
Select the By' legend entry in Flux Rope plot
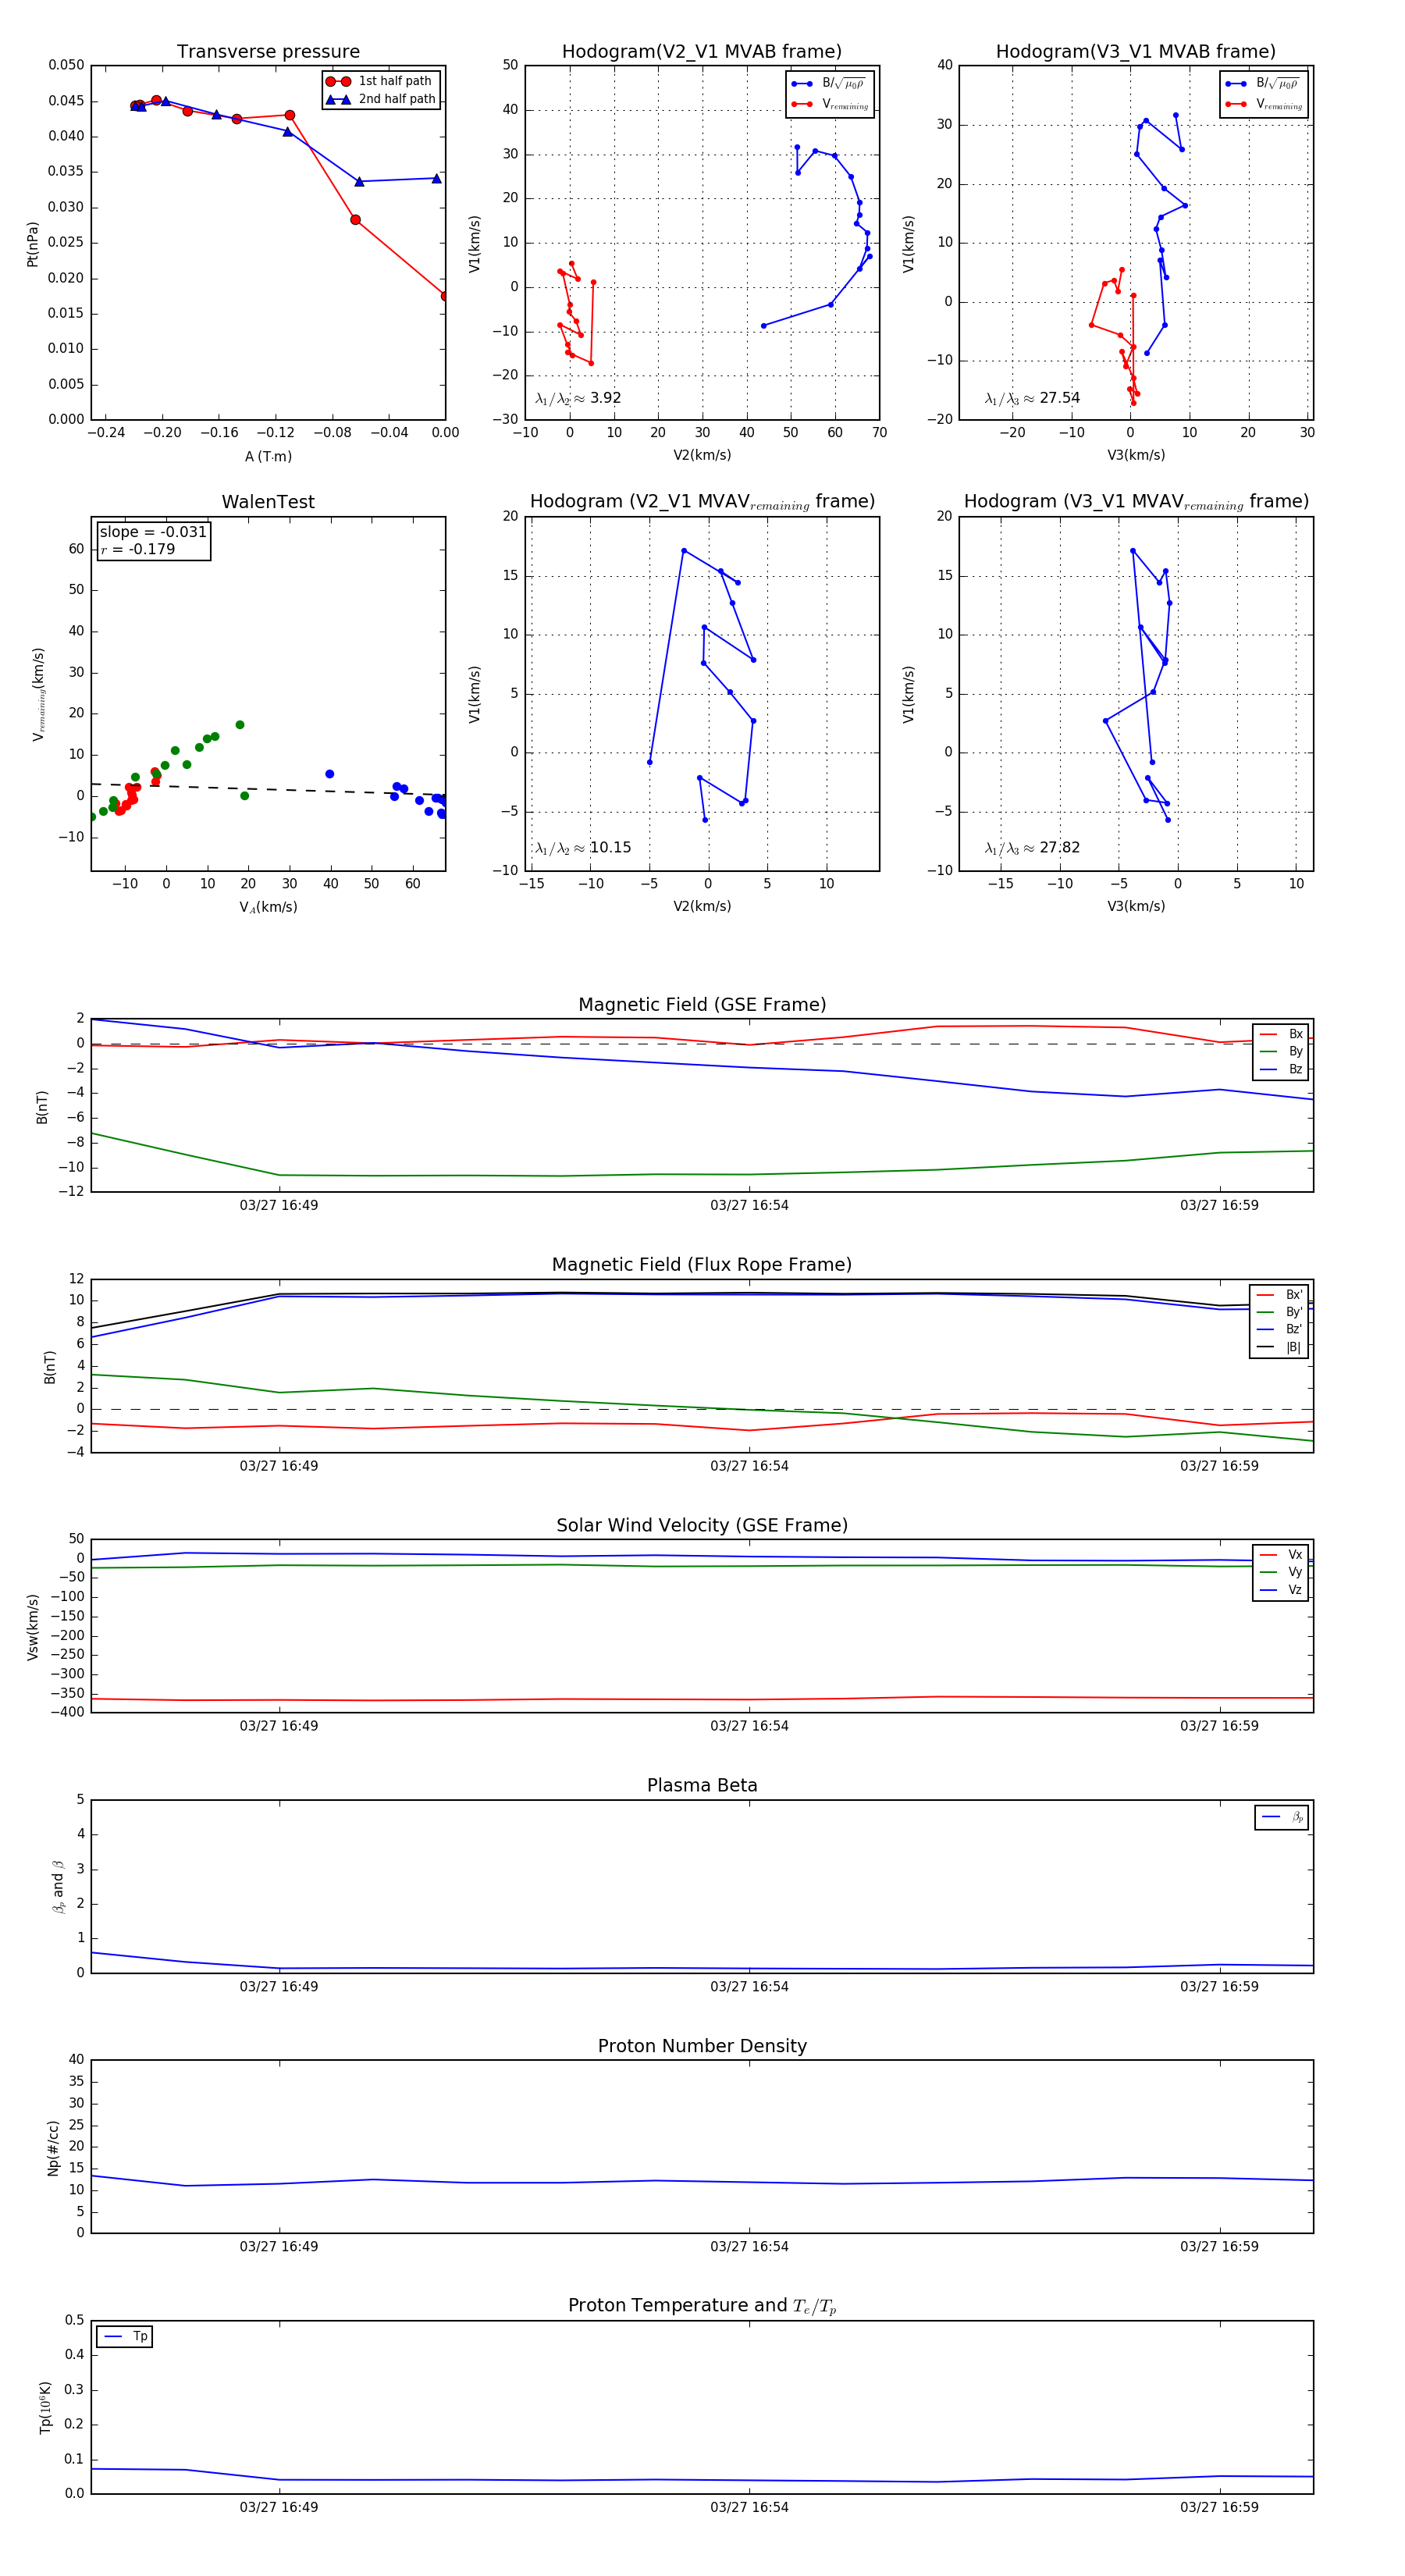pos(1279,1312)
